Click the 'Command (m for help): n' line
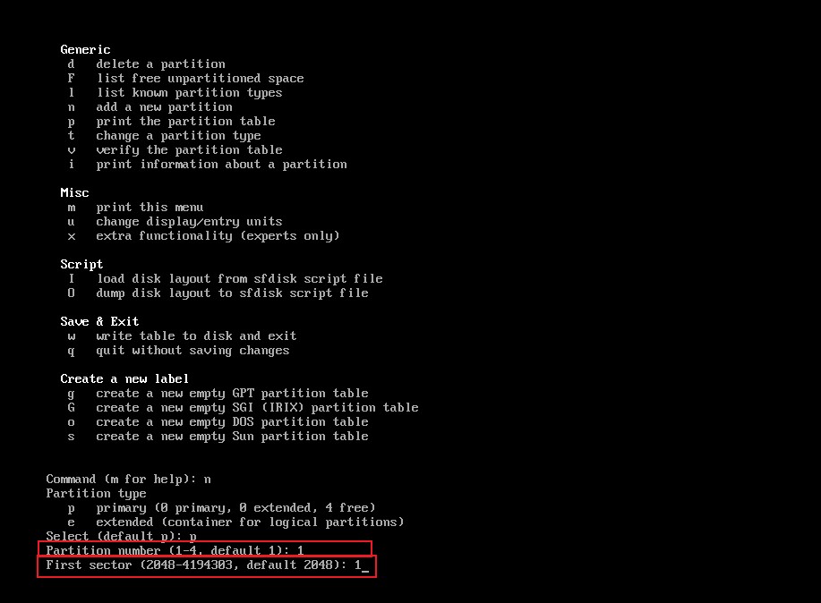 (128, 480)
